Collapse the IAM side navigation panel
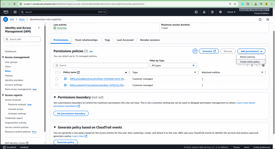 tap(39, 28)
